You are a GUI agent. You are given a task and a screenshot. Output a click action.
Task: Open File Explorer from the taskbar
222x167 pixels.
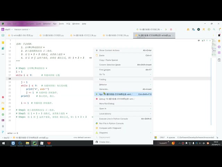[27, 143]
